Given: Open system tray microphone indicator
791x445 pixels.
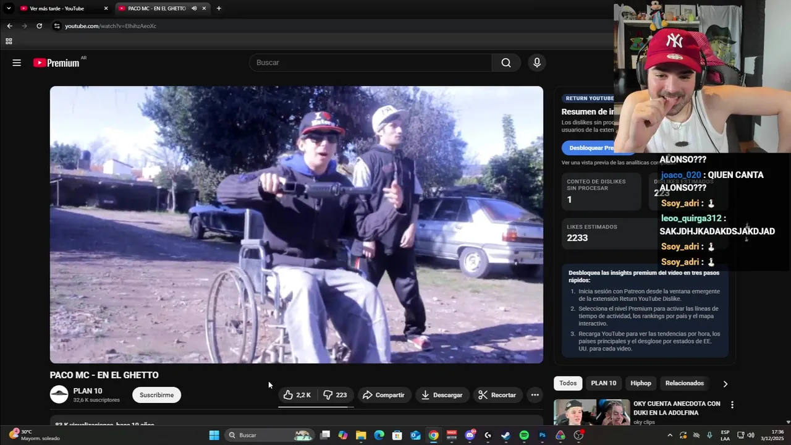Looking at the screenshot, I should 709,435.
